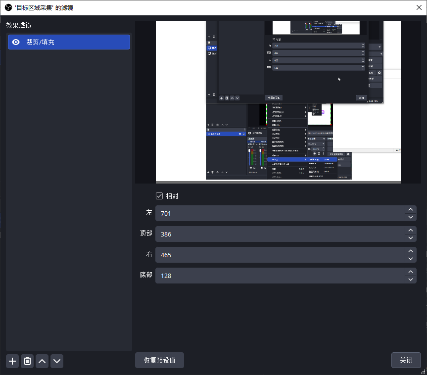
Task: Click 恢复预设值 to restore defaults
Action: (x=160, y=360)
